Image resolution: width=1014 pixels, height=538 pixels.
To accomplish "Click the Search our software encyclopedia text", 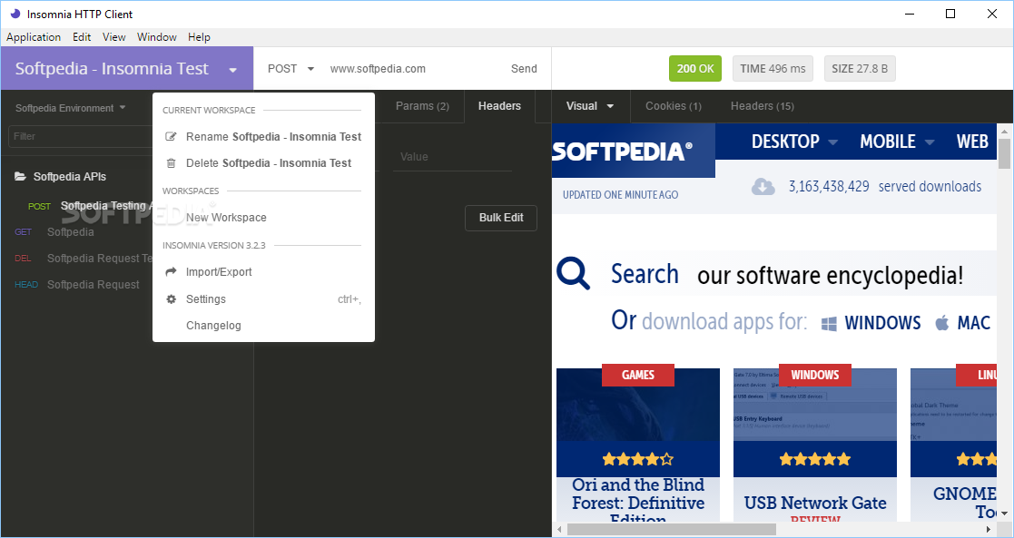I will click(787, 275).
